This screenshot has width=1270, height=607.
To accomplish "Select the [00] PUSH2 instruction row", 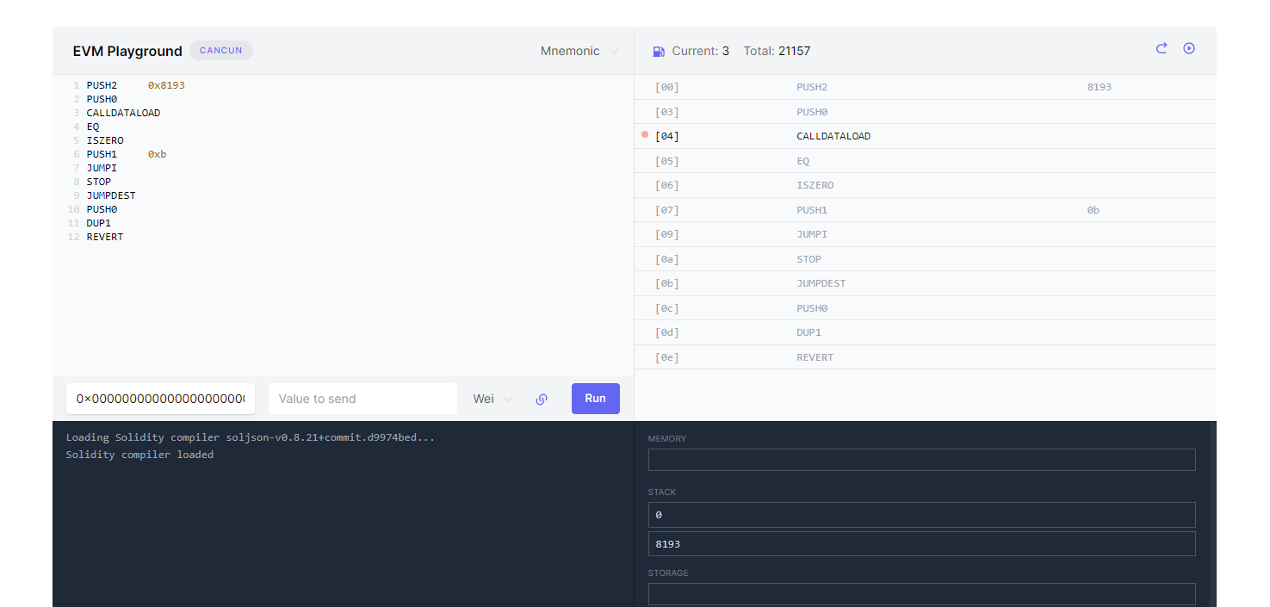I will coord(925,87).
